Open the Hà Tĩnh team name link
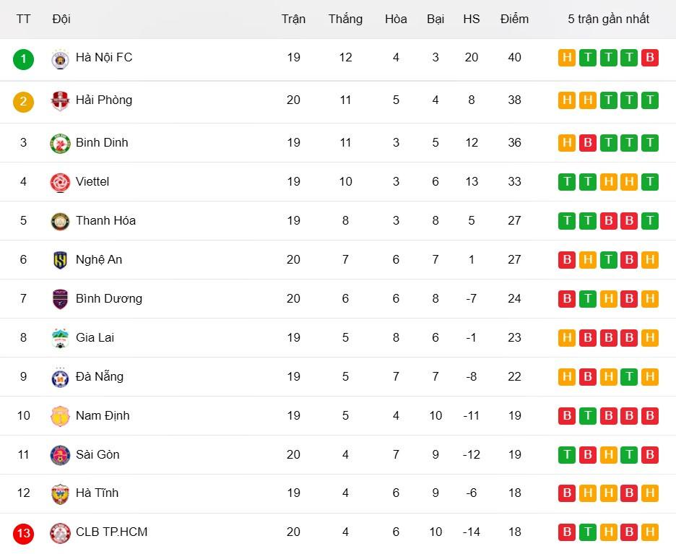The image size is (676, 554). 97,493
